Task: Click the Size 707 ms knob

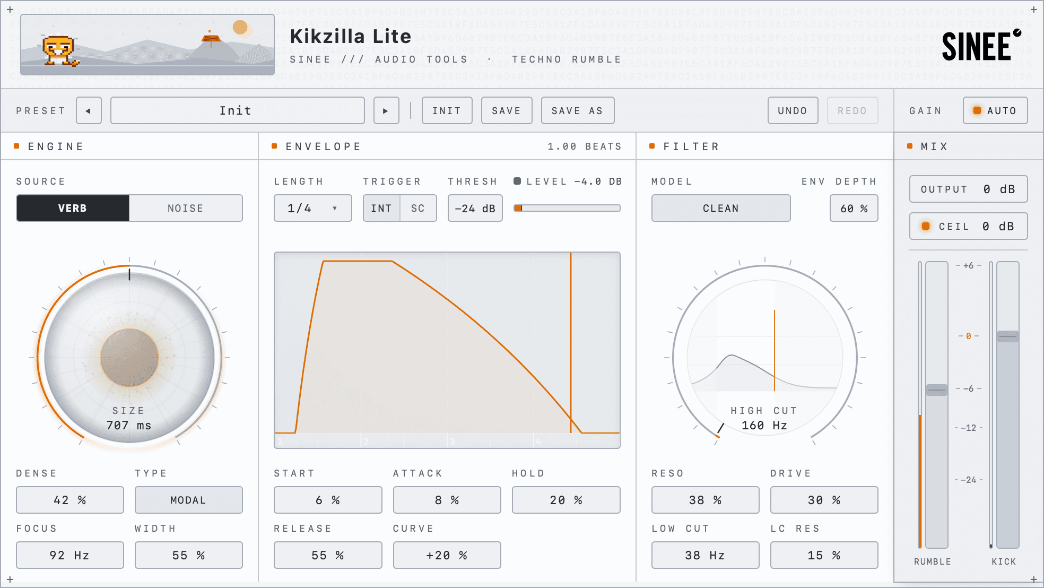Action: (129, 358)
